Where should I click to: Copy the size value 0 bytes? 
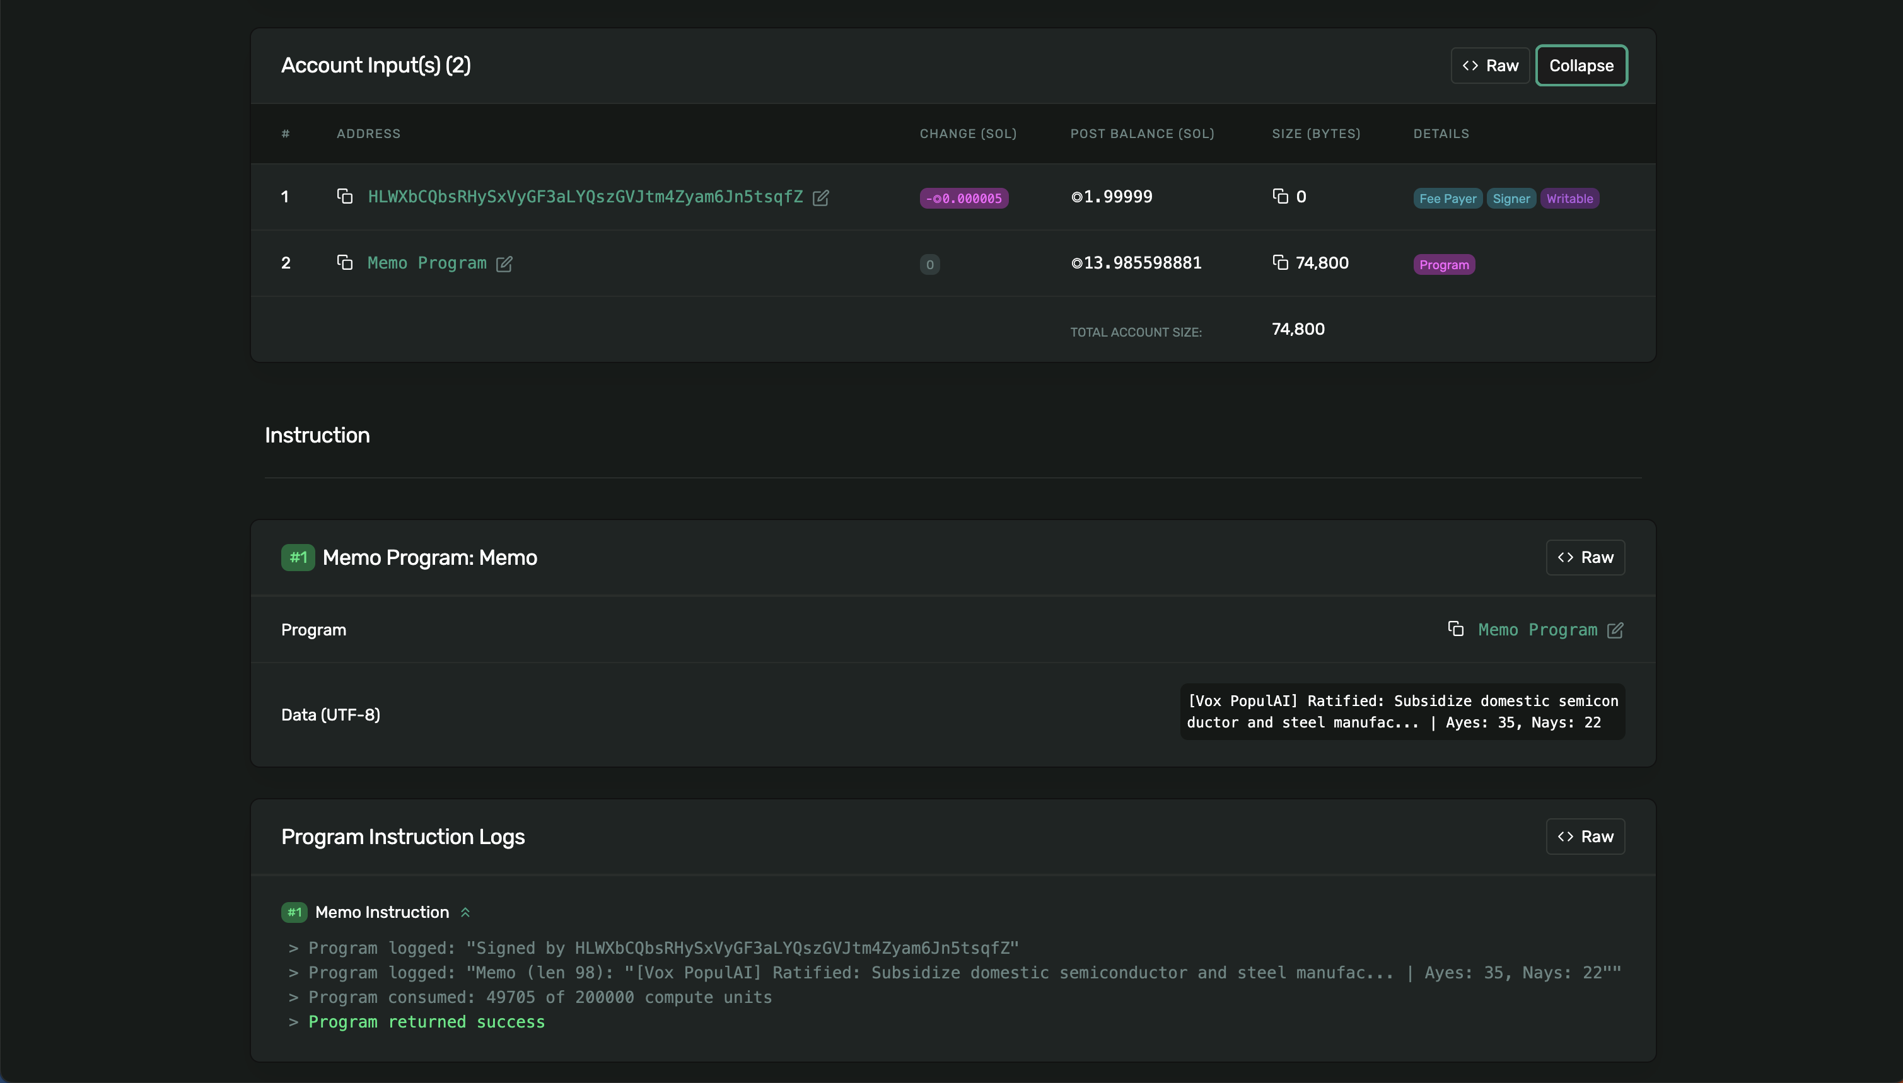1279,197
